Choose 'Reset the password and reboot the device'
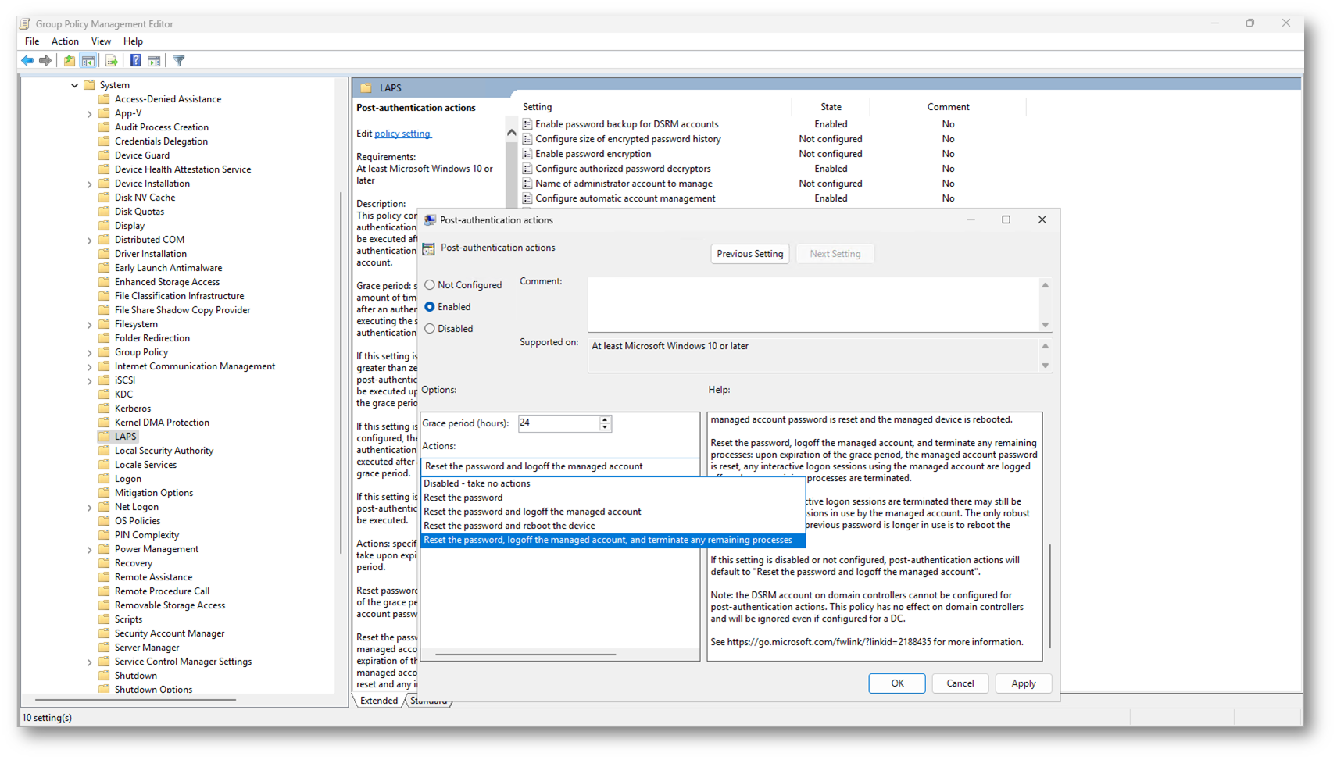The width and height of the screenshot is (1337, 760). tap(613, 526)
